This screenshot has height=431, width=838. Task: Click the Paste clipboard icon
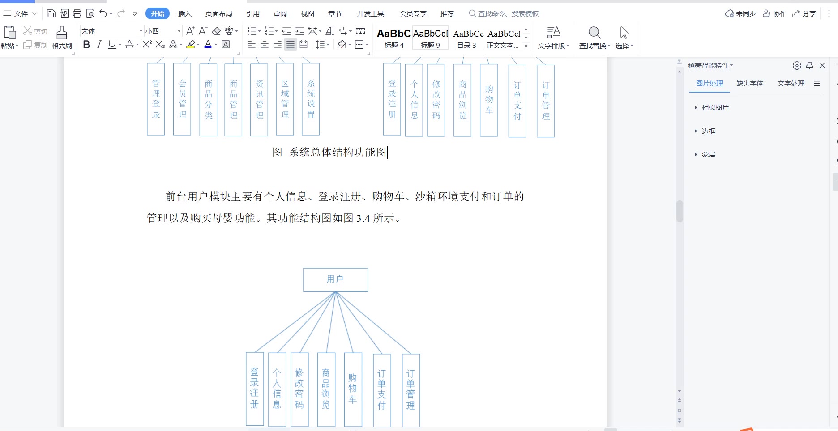(x=10, y=33)
